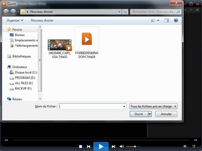The height and width of the screenshot is (151, 202).
Task: Toggle the preview pane icon
Action: coord(167,21)
